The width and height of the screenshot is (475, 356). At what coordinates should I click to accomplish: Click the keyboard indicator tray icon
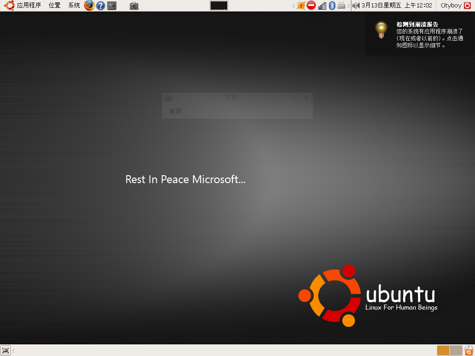(341, 6)
